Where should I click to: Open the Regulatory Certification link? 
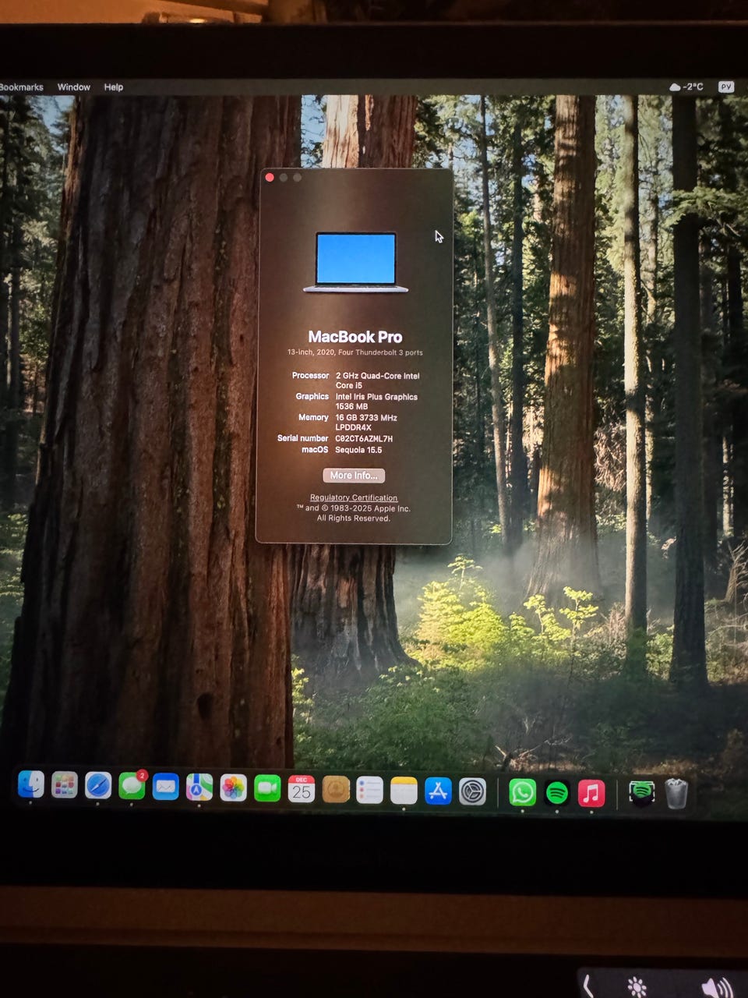354,497
